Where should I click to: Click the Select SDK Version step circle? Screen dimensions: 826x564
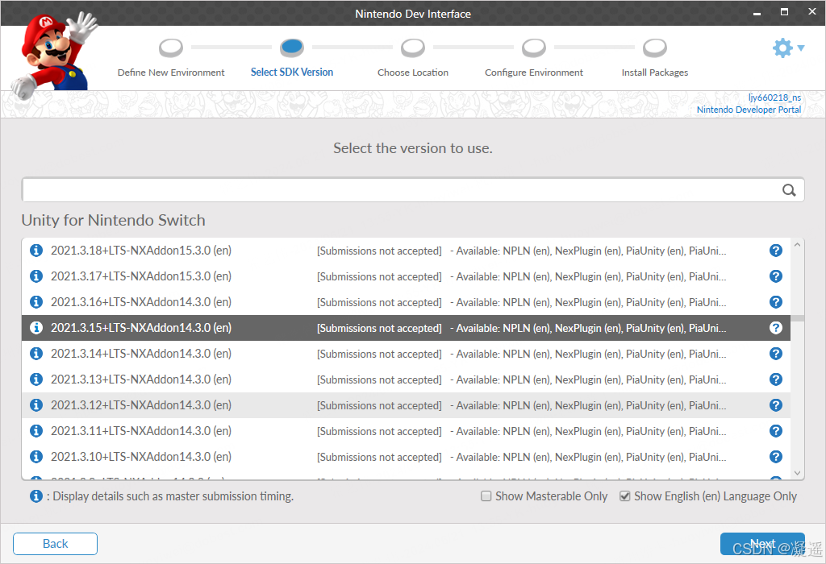[x=291, y=48]
